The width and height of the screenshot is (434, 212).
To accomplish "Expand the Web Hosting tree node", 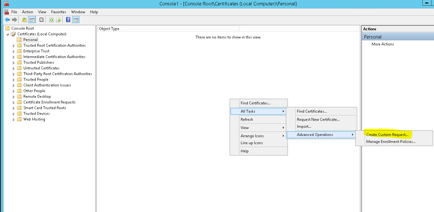I will coord(14,120).
